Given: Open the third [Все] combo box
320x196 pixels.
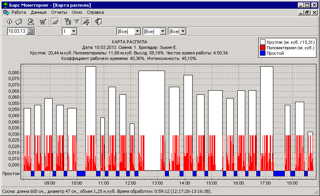Looking at the screenshot, I should 183,31.
